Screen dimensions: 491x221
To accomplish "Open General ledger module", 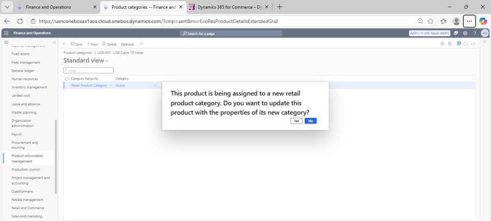I will click(x=23, y=70).
